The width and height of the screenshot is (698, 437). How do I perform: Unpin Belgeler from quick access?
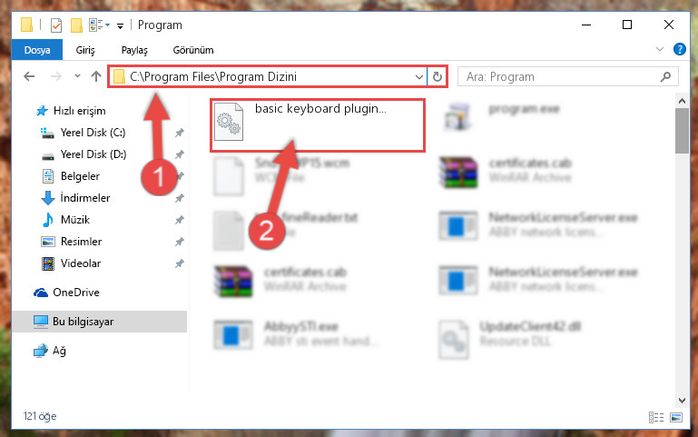pos(180,176)
